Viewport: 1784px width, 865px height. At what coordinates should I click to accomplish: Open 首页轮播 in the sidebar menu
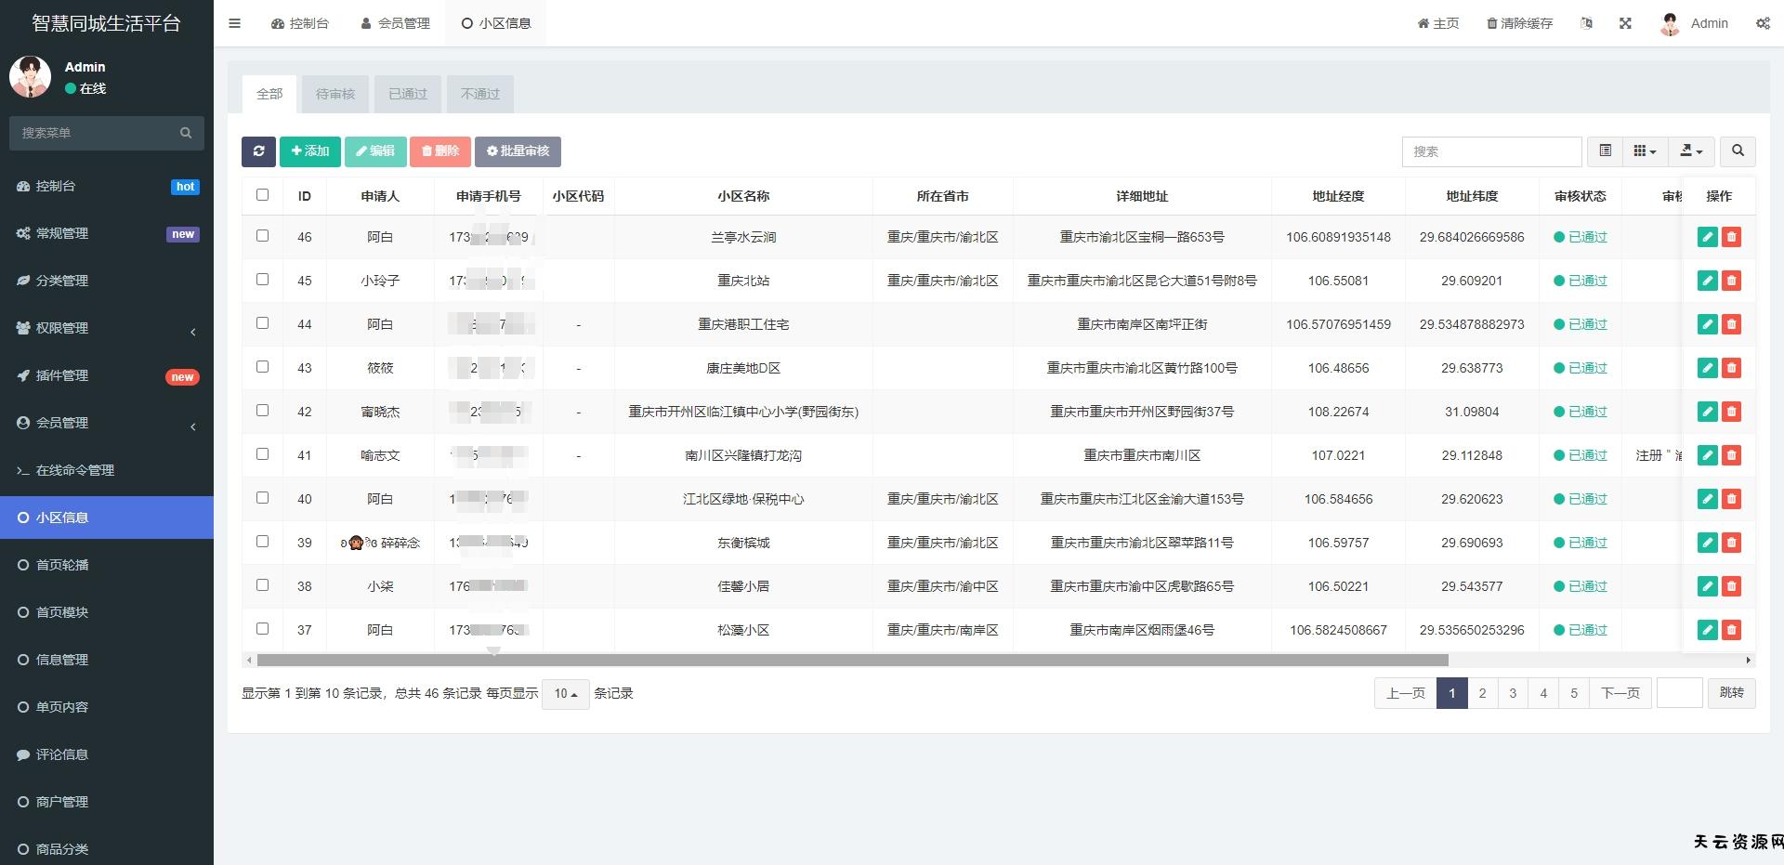pyautogui.click(x=62, y=565)
